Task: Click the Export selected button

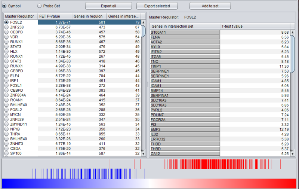Action: 157,6
